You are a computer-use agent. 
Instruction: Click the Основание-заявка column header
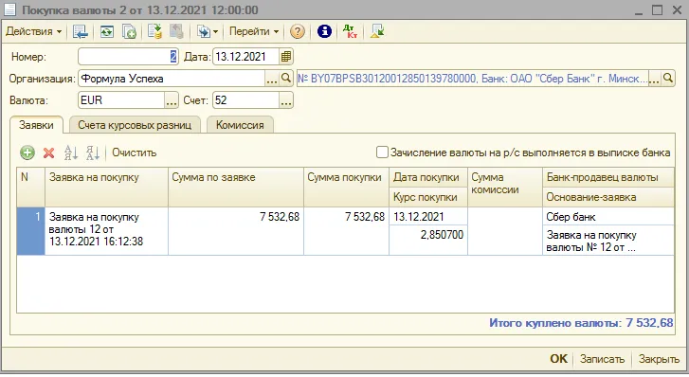tap(608, 197)
